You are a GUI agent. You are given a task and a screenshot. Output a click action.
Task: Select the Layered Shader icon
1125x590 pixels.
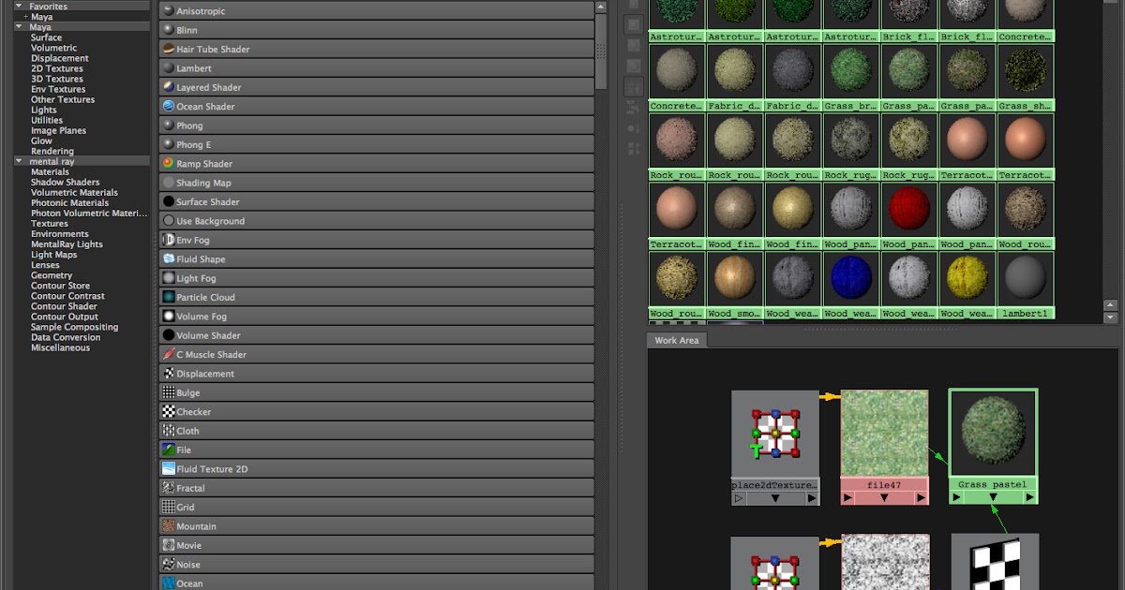click(x=168, y=87)
